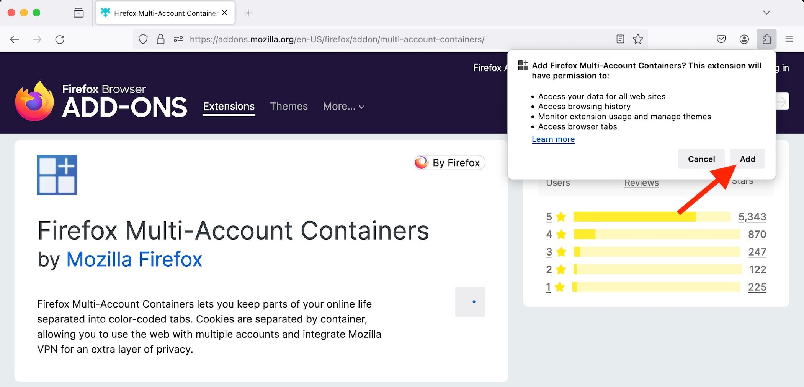804x387 pixels.
Task: Click Add to install the extension
Action: pyautogui.click(x=747, y=159)
